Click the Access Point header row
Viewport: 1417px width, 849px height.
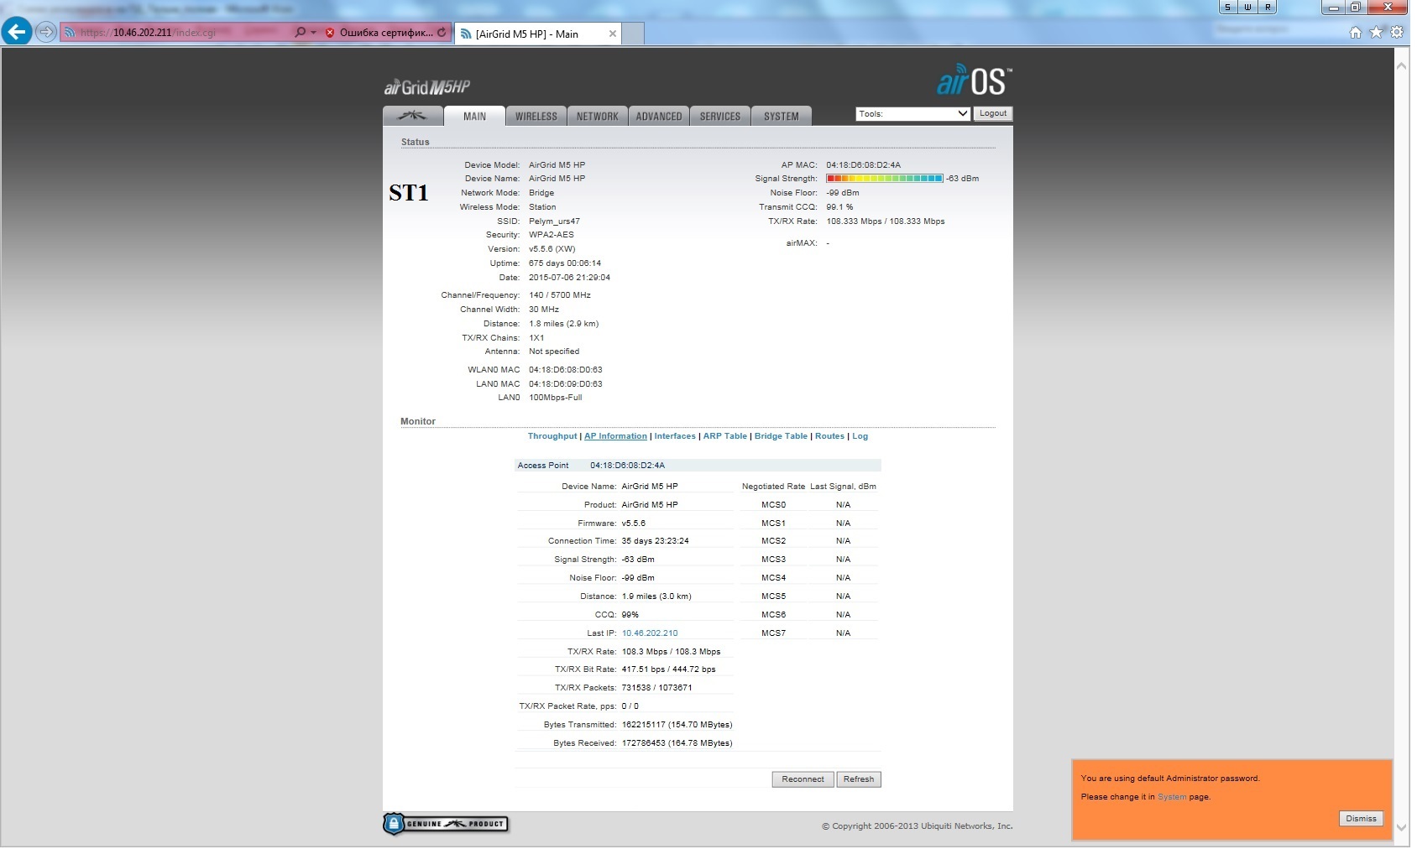pyautogui.click(x=698, y=466)
